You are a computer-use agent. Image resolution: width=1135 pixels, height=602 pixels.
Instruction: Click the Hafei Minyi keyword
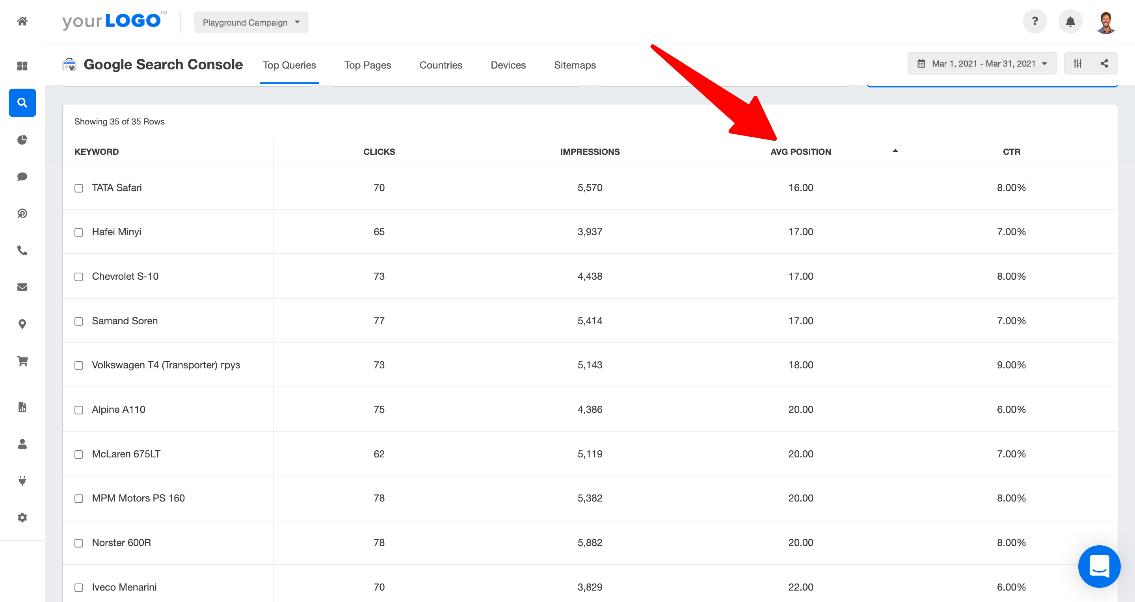pos(116,232)
